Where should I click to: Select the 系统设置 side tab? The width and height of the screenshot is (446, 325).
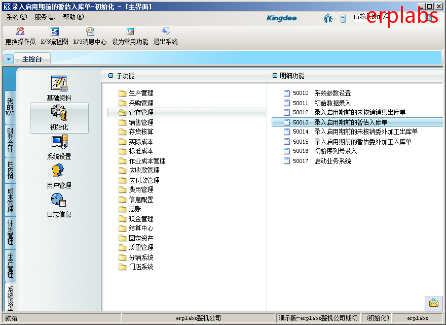tap(11, 298)
